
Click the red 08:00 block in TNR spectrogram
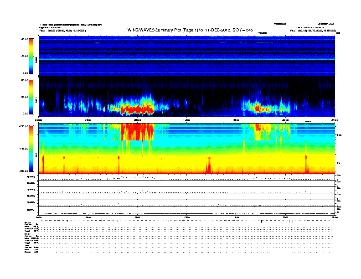tap(137, 132)
